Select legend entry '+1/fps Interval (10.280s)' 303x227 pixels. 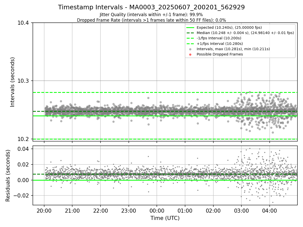click(x=219, y=44)
